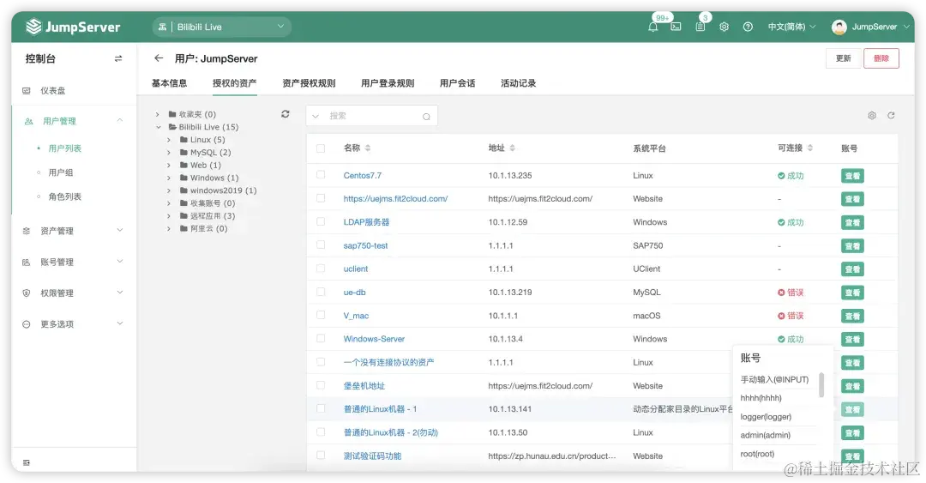Sort by 名称 column
Screen dimensions: 926x483
[x=368, y=148]
